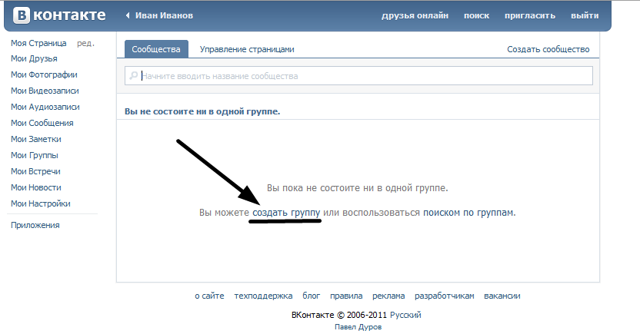Open Приложения in sidebar

[35, 225]
